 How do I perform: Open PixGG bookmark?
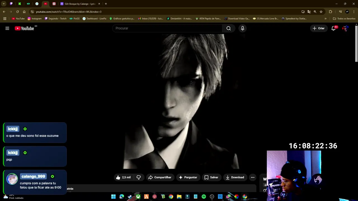75,19
